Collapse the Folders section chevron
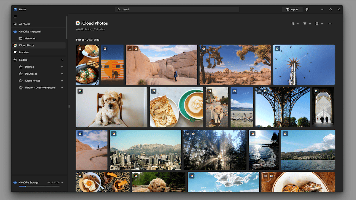Screen dimensions: 356x200 (62, 60)
